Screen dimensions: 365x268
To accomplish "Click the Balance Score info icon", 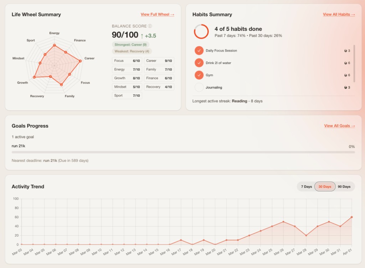I will point(150,26).
